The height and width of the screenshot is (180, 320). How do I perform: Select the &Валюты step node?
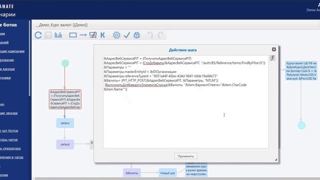132,173
